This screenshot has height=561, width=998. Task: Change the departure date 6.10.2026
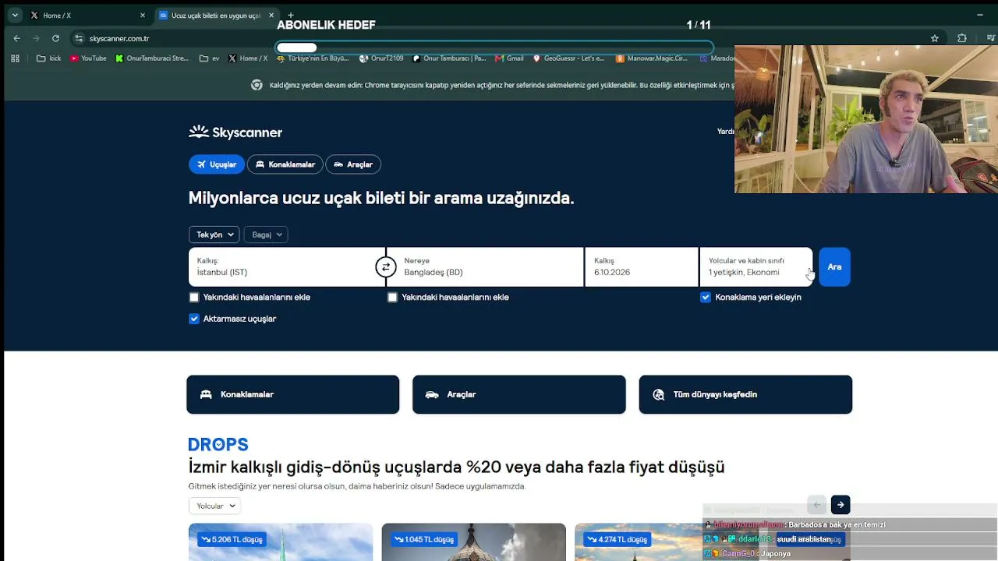click(x=642, y=267)
